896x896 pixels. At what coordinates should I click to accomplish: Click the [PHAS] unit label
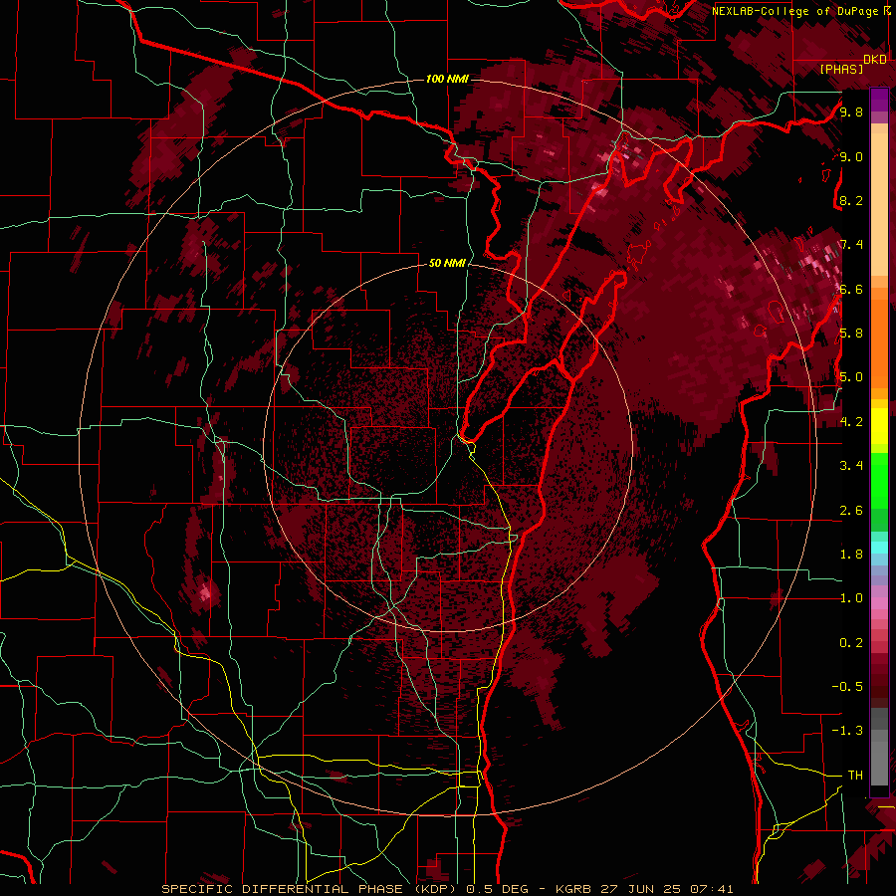(x=841, y=69)
